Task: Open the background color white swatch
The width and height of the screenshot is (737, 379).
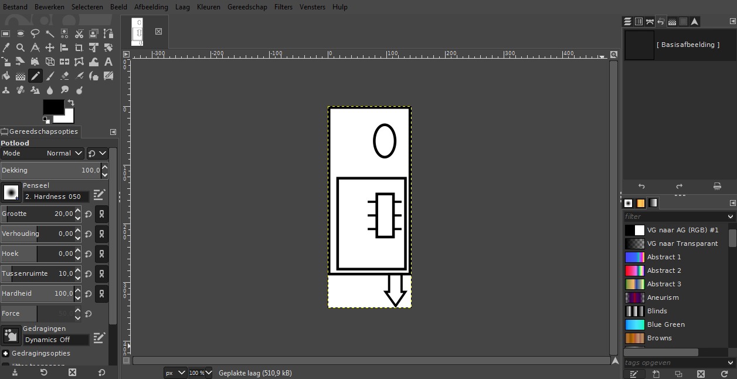Action: click(69, 118)
